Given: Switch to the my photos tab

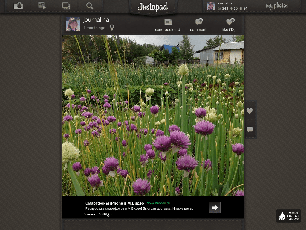Looking at the screenshot, I should 277,6.
